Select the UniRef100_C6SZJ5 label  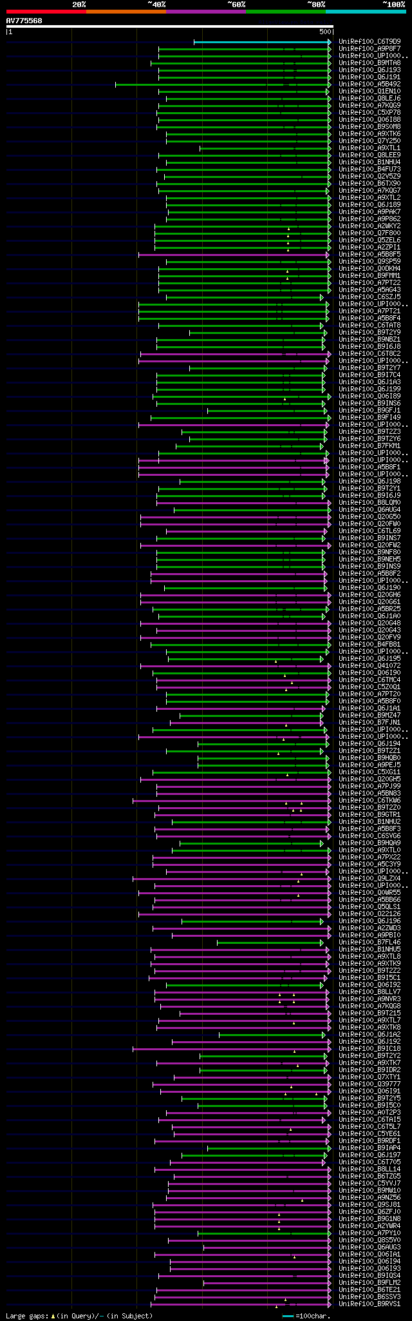click(x=370, y=297)
